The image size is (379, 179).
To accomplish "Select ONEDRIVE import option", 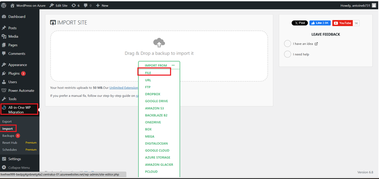I will tap(153, 122).
